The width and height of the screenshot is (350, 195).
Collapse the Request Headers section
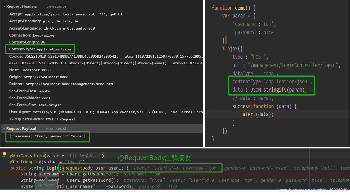[4, 6]
